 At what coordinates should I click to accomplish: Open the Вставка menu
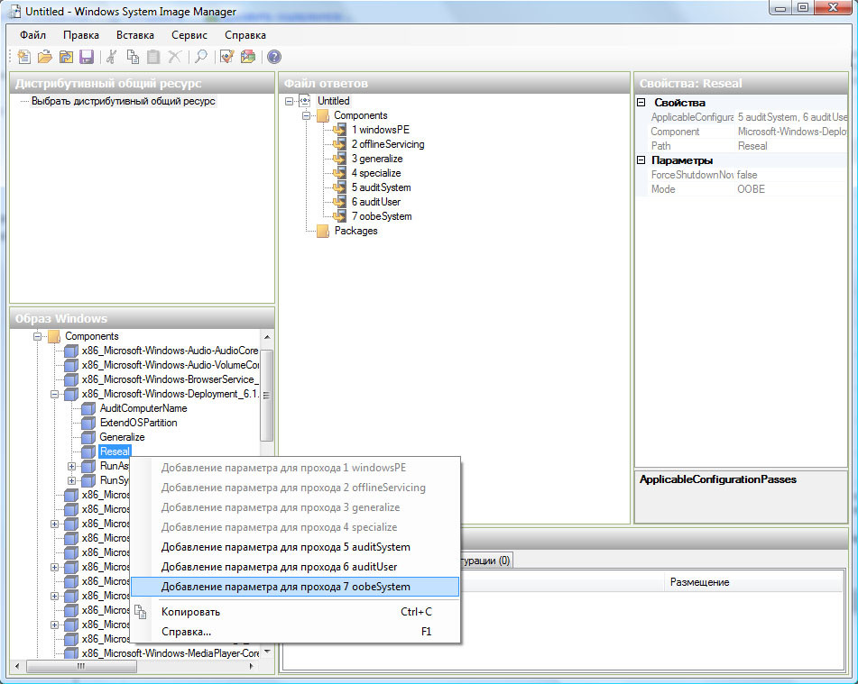click(x=135, y=35)
